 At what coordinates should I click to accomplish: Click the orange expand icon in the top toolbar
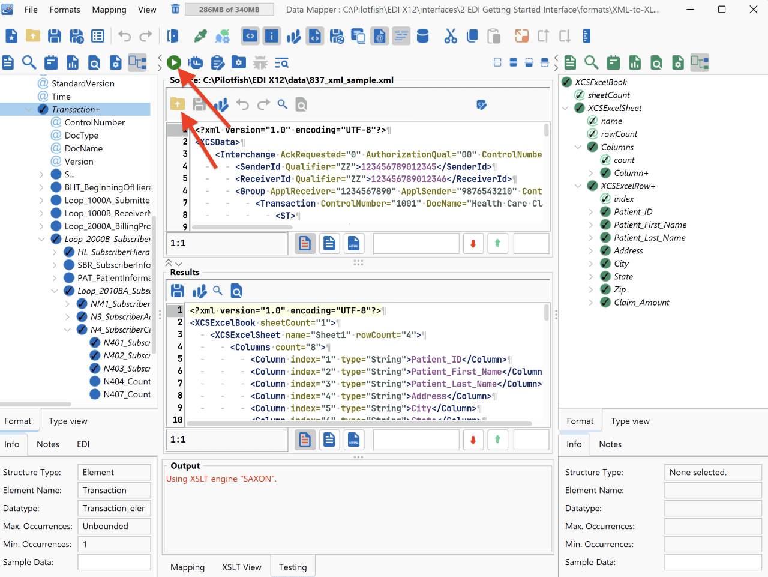pos(522,36)
